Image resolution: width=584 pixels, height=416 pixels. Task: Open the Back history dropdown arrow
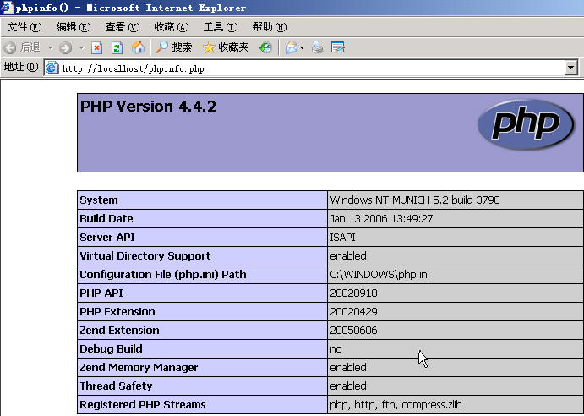[51, 47]
